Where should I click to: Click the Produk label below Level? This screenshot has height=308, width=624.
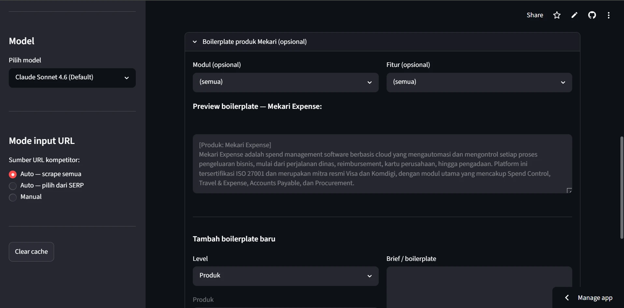[203, 300]
